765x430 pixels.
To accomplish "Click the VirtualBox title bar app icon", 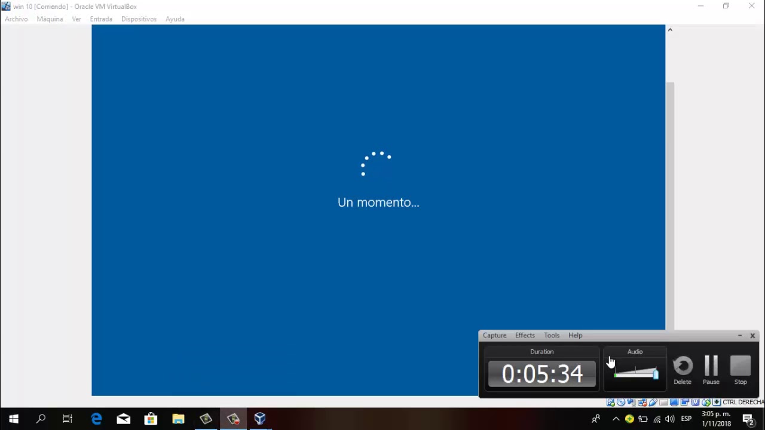I will click(6, 6).
